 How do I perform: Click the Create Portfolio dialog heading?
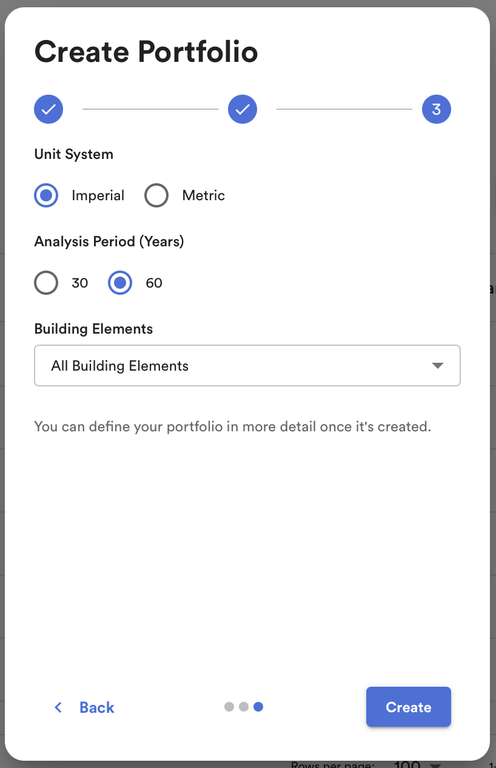point(146,52)
